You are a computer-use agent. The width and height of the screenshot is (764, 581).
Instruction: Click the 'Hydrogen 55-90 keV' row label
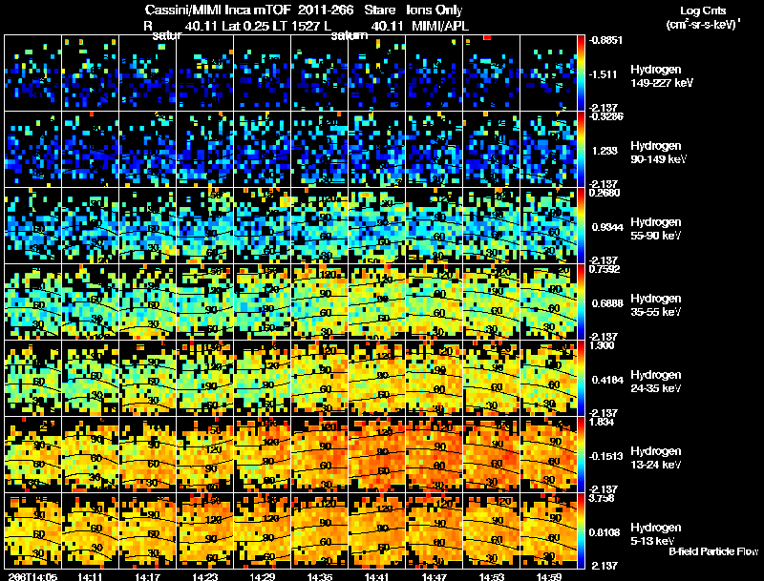(656, 229)
